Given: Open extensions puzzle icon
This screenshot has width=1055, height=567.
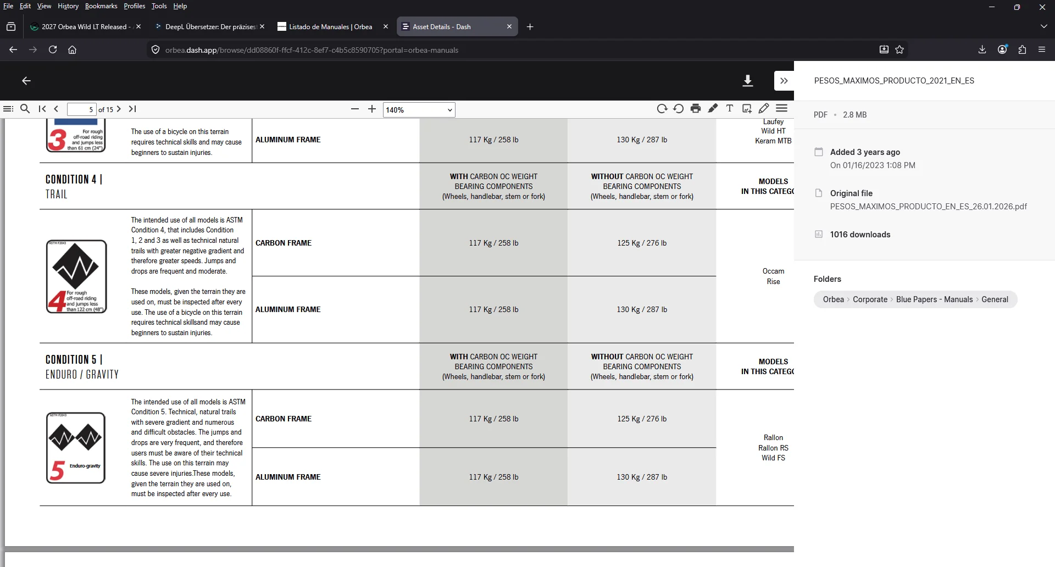Looking at the screenshot, I should click(x=1022, y=49).
